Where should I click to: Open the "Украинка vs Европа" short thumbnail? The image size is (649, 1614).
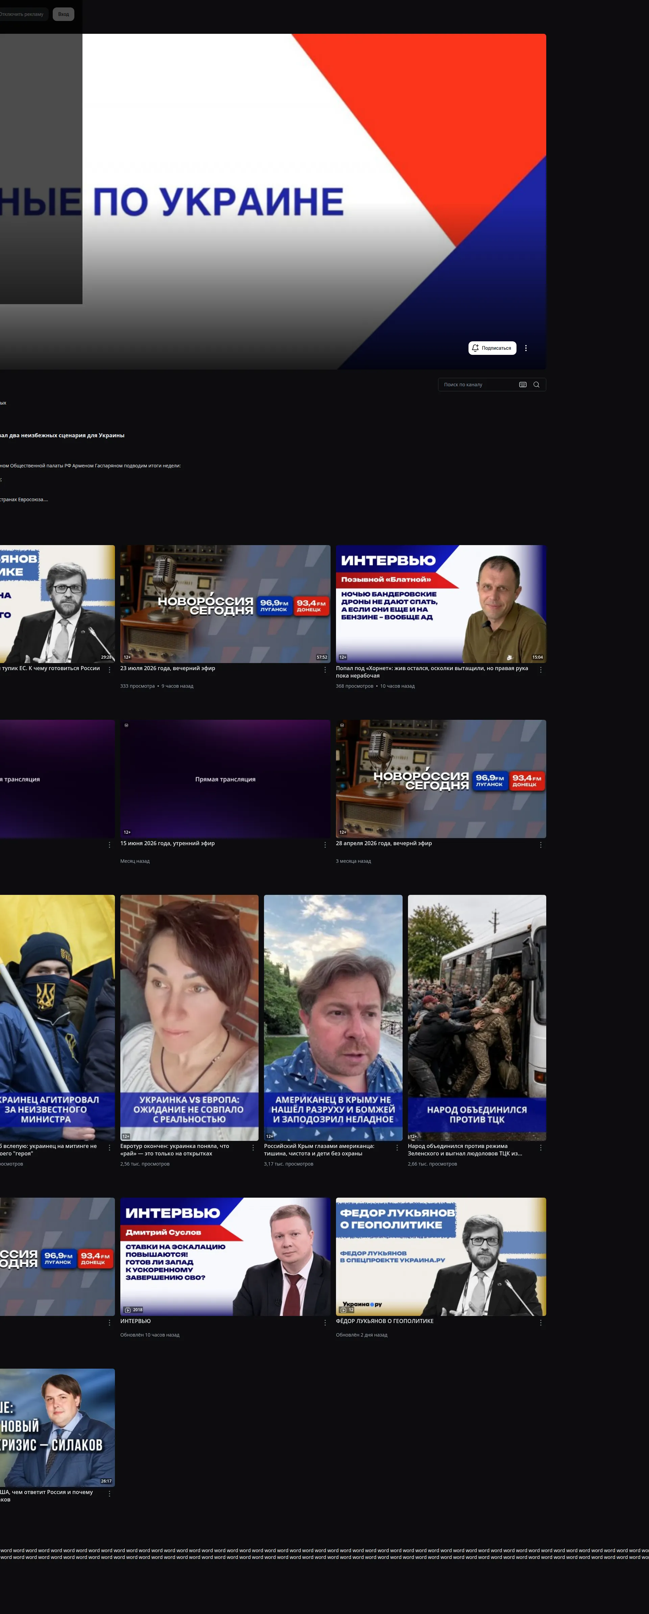189,1018
